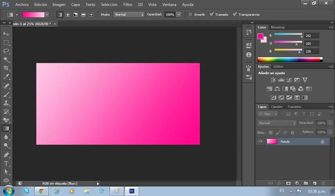Select the Fondo layer thumbnail
Image resolution: width=335 pixels, height=196 pixels.
pos(272,141)
